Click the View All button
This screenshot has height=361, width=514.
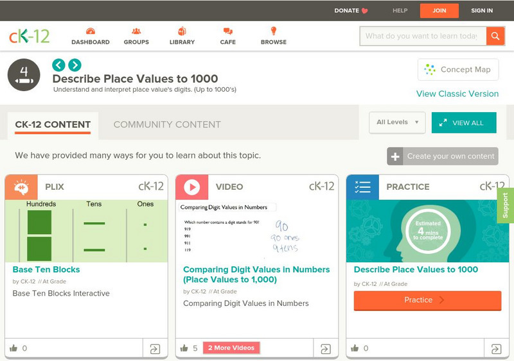pos(464,122)
